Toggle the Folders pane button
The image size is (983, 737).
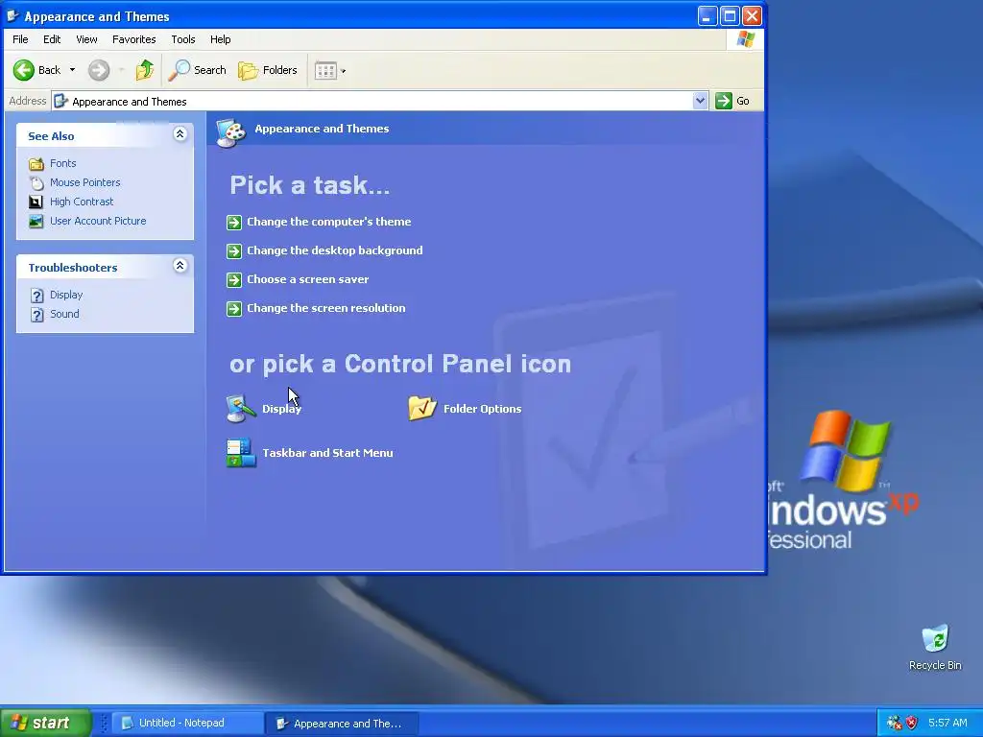coord(268,70)
